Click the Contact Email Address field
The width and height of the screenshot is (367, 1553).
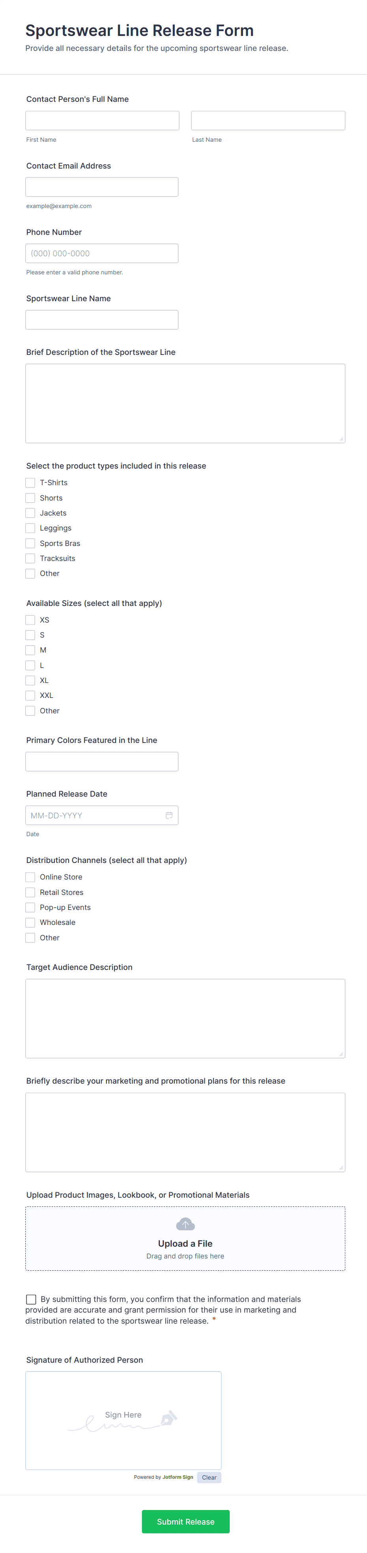(x=102, y=187)
